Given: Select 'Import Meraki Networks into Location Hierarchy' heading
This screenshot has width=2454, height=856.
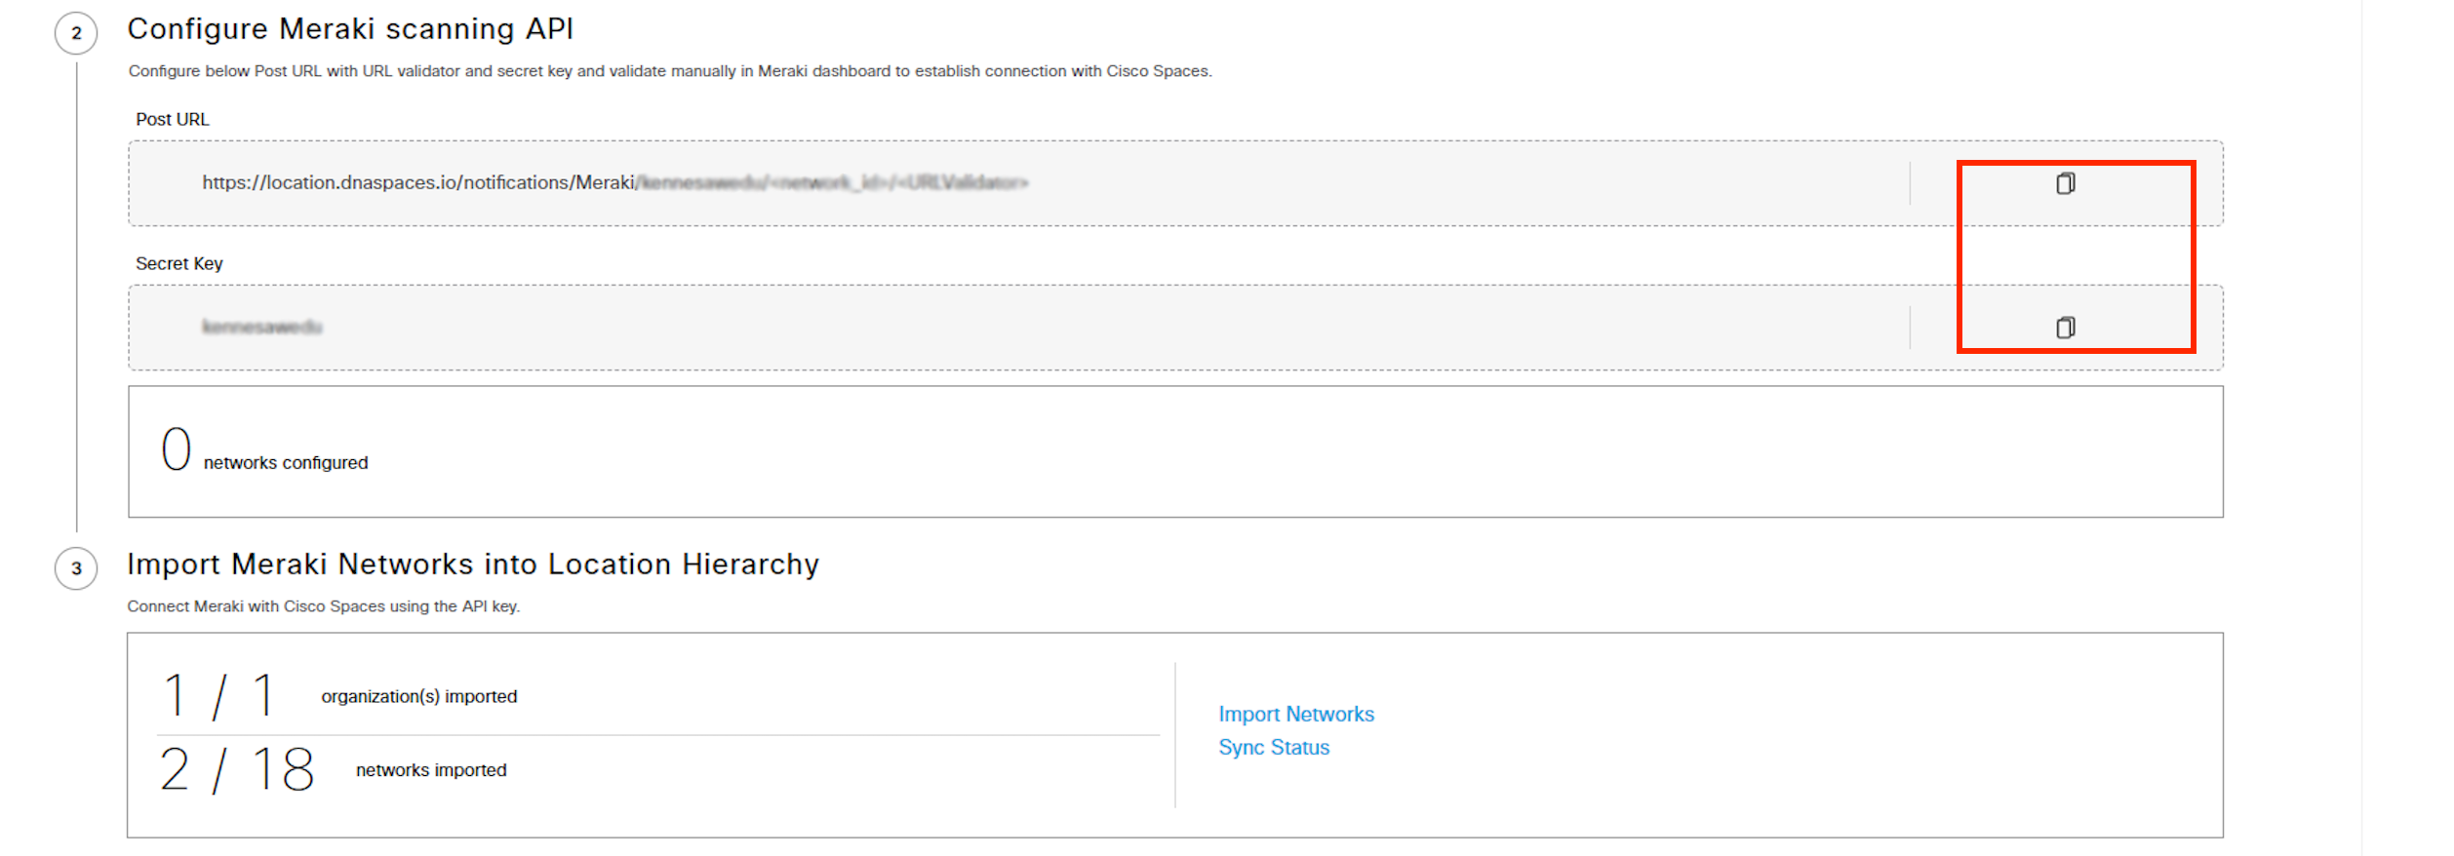Looking at the screenshot, I should (x=473, y=564).
